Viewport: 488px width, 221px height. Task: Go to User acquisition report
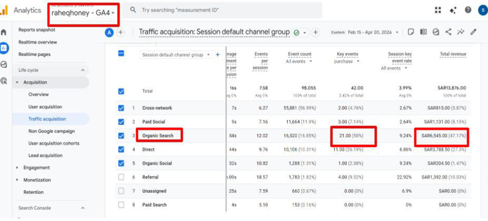click(45, 107)
